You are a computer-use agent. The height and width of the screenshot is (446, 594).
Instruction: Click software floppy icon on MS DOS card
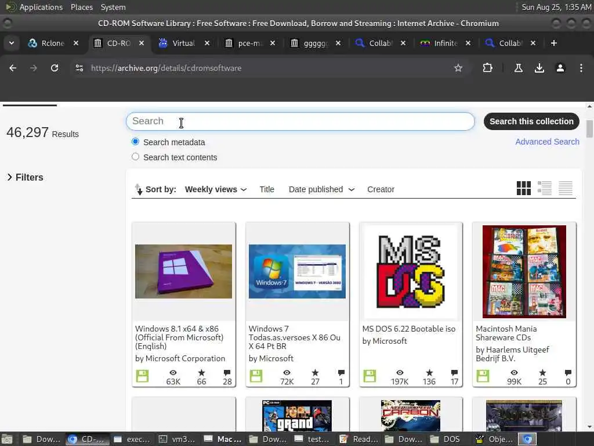(x=370, y=376)
